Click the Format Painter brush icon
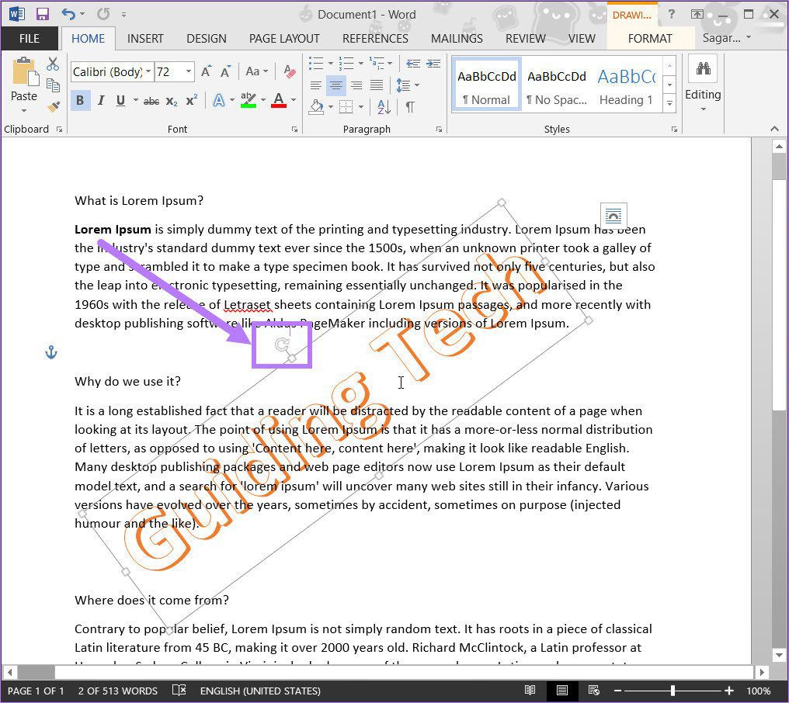Viewport: 789px width, 703px height. pos(54,106)
